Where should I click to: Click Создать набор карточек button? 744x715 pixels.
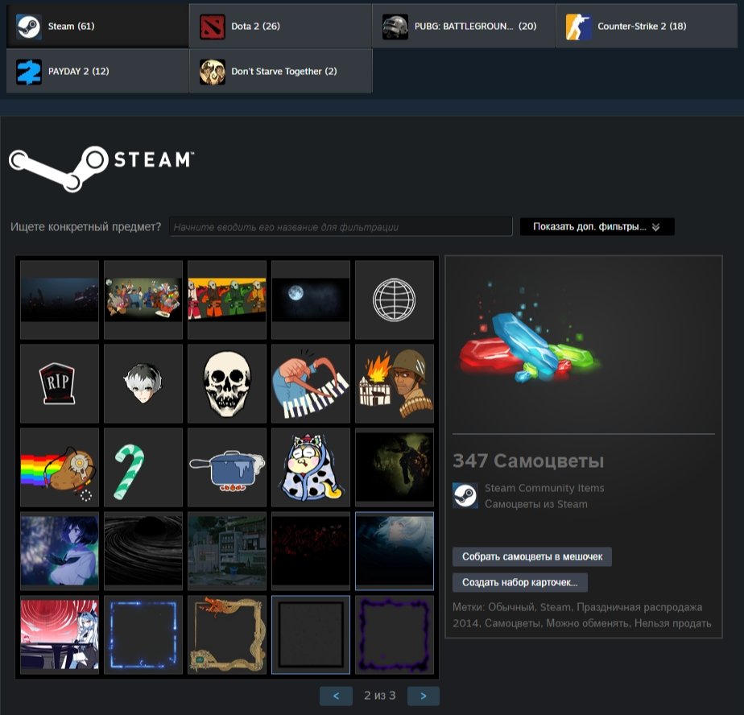pos(525,581)
